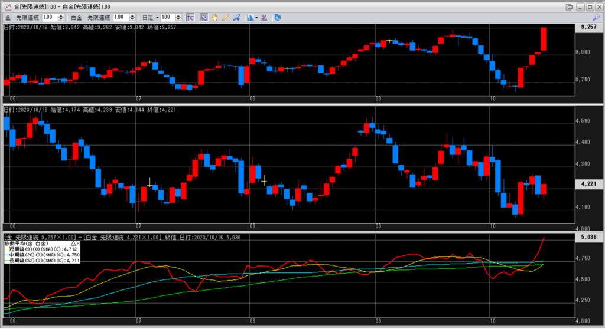Open settings with the wrench icon

[596, 18]
